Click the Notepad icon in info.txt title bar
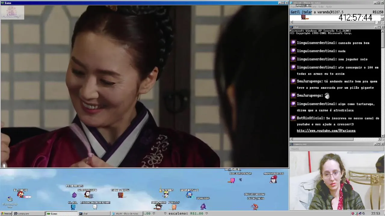The height and width of the screenshot is (216, 385). (291, 3)
